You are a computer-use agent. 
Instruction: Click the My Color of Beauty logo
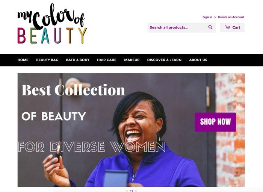52,23
